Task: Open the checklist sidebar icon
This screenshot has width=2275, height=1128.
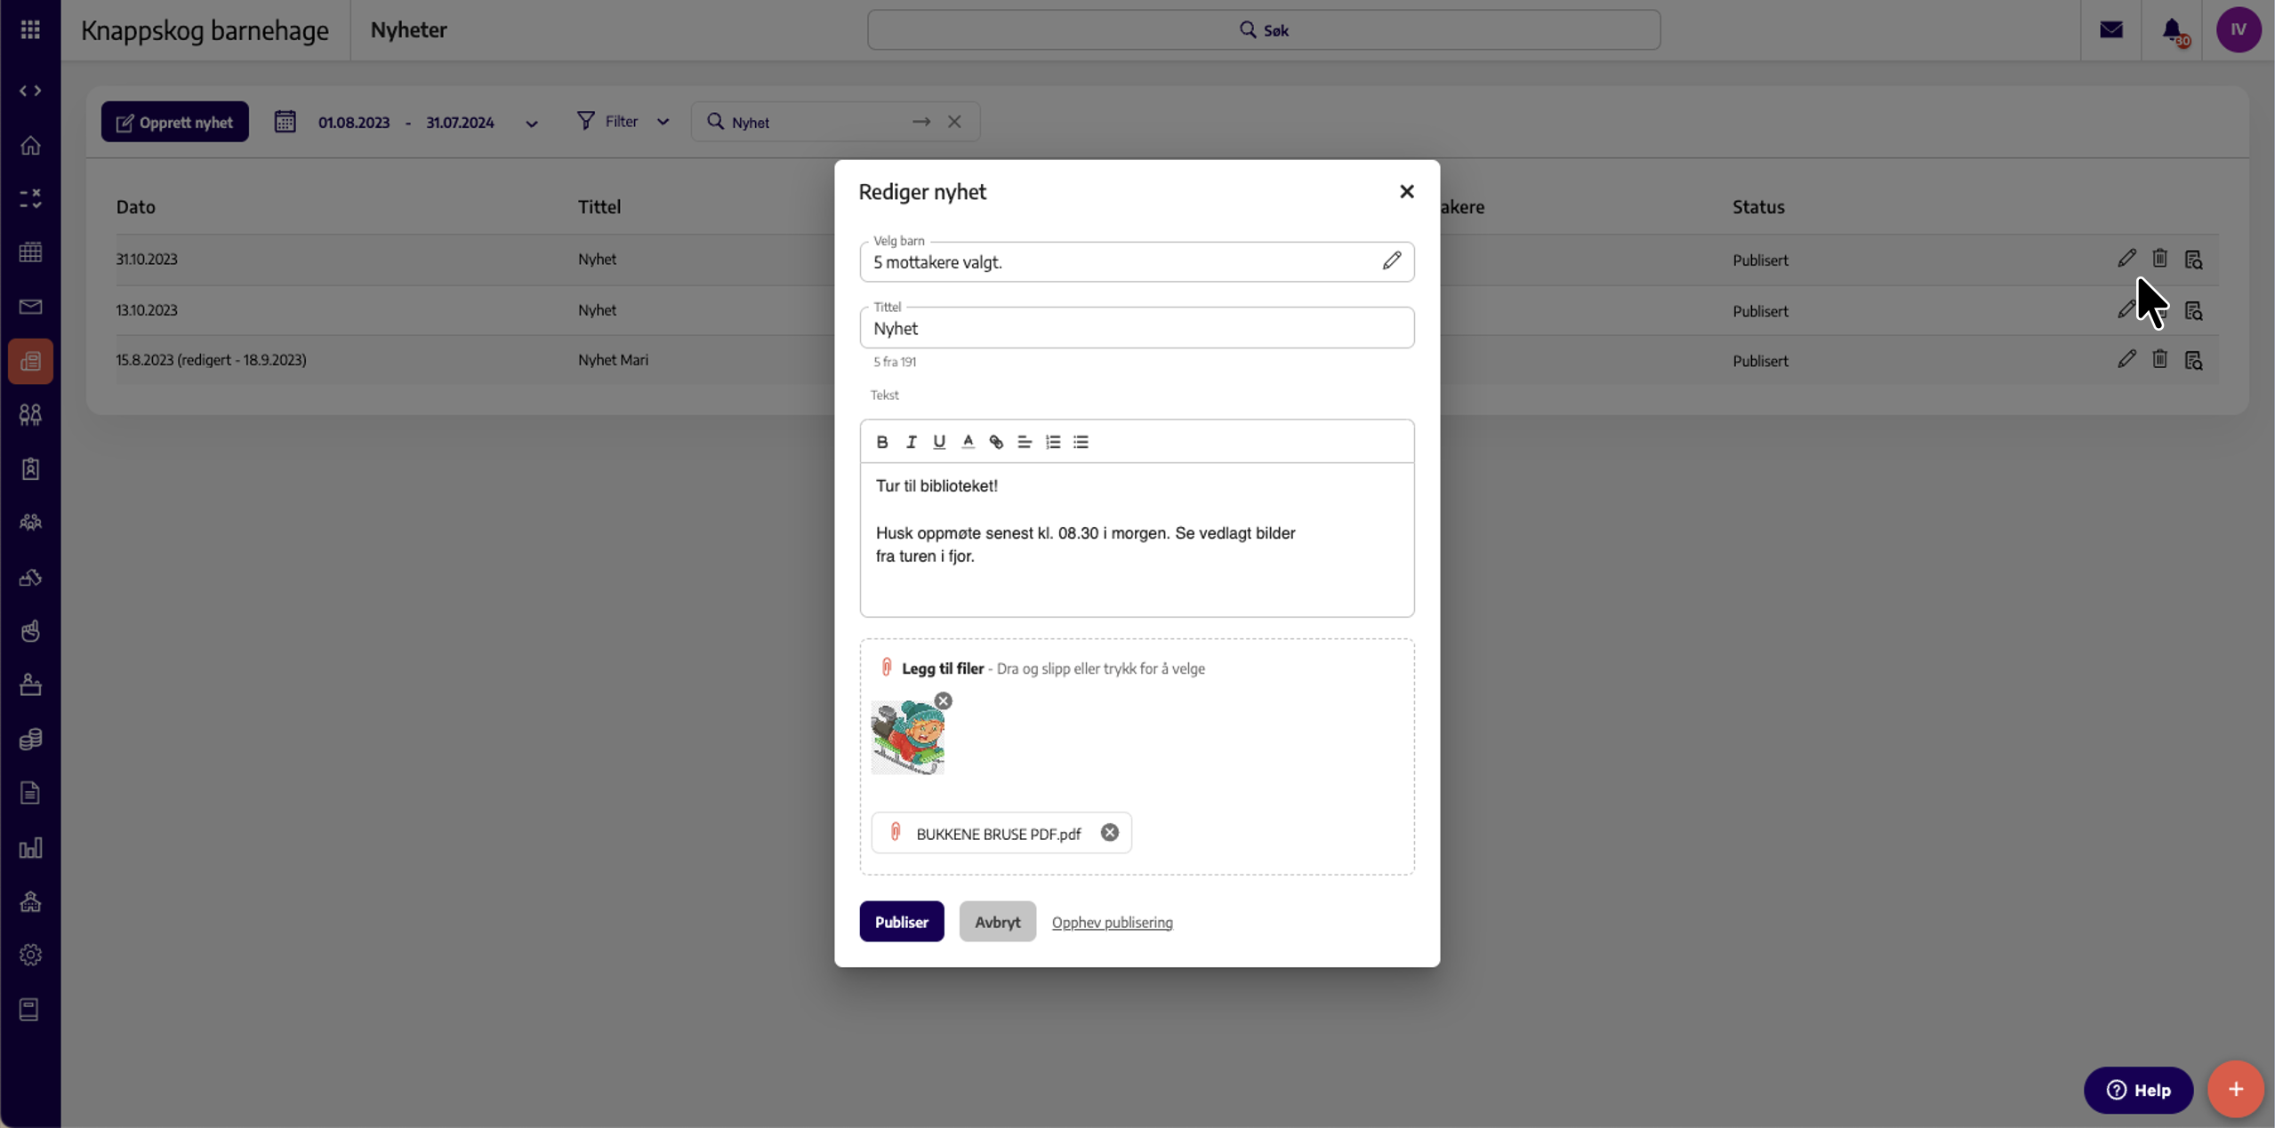Action: point(30,198)
